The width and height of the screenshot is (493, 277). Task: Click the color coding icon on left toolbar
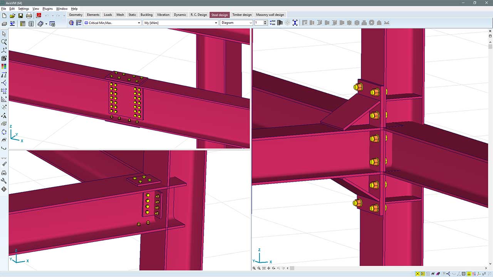[x=4, y=67]
